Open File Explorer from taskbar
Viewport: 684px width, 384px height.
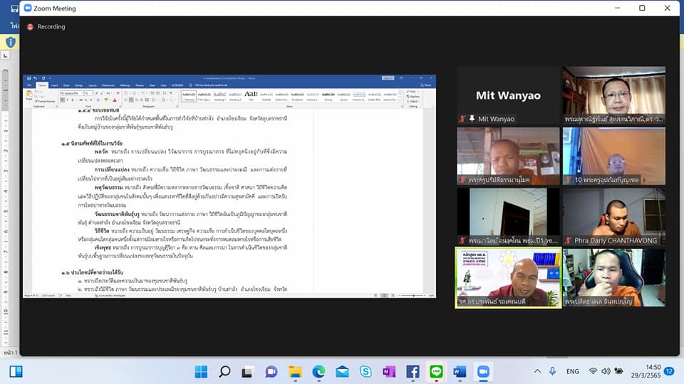click(295, 372)
